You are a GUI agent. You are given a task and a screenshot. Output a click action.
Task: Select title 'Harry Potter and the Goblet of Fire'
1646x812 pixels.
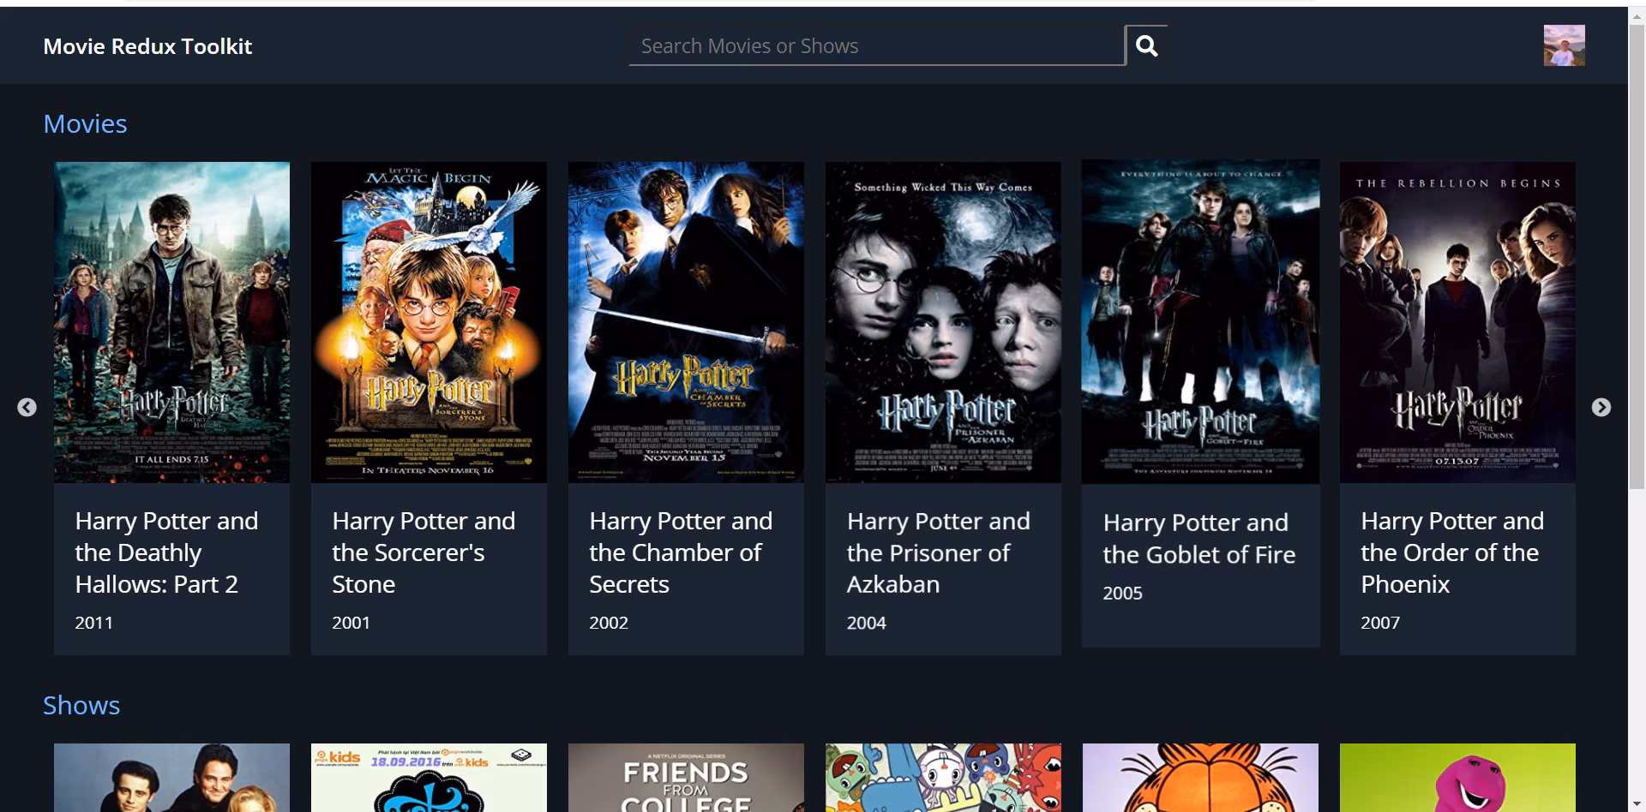pos(1199,539)
